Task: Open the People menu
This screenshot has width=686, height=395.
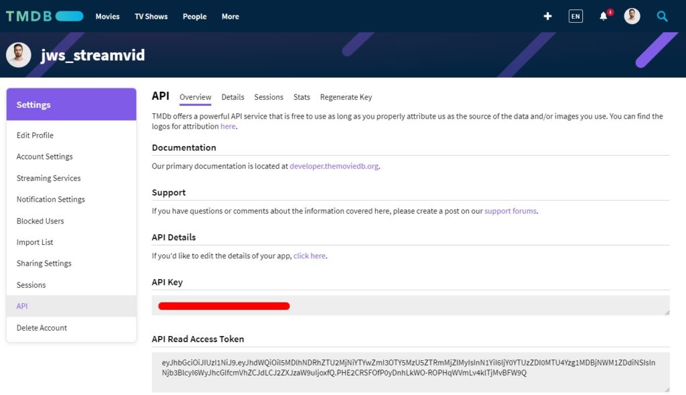Action: 194,17
